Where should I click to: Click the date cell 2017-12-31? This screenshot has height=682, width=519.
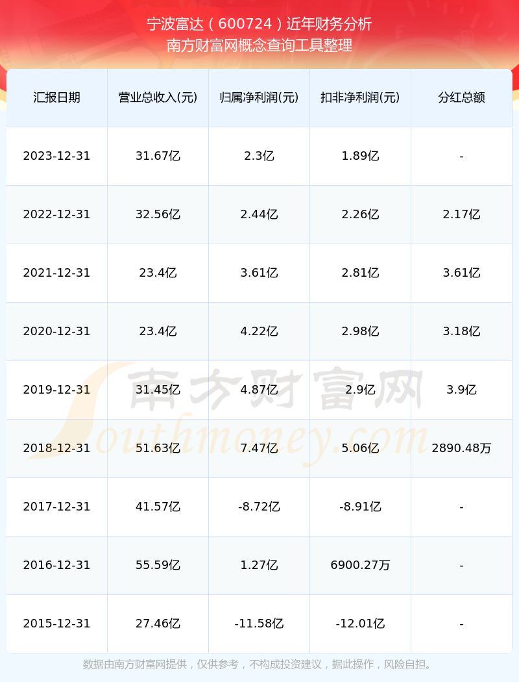(x=57, y=507)
